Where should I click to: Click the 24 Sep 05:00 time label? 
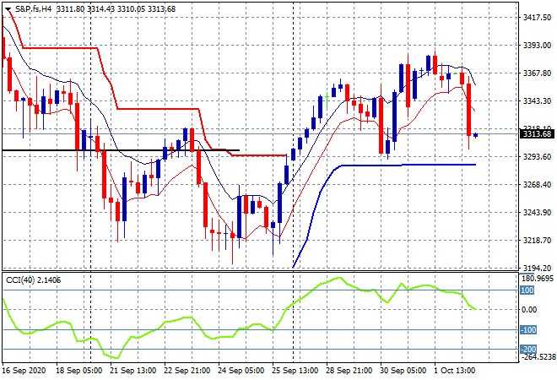[x=241, y=371]
